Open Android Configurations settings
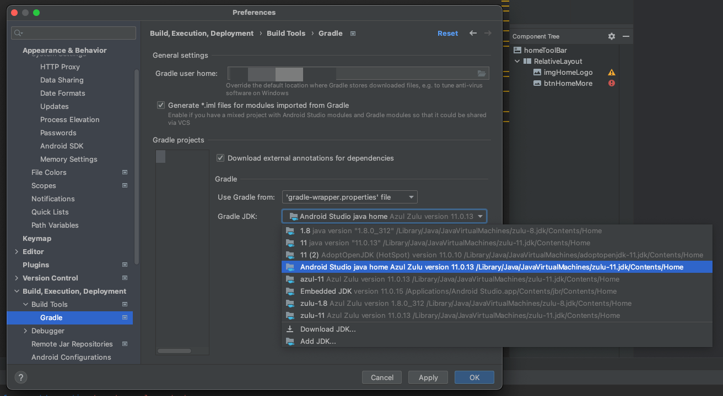Image resolution: width=723 pixels, height=396 pixels. tap(71, 358)
